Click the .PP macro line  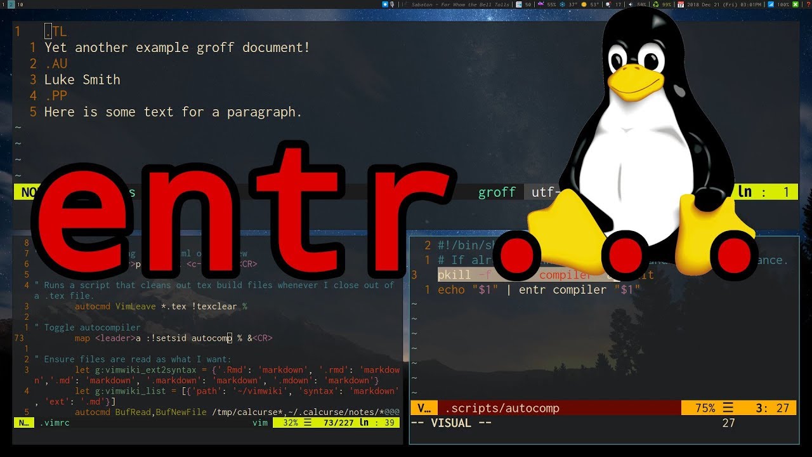[x=55, y=96]
